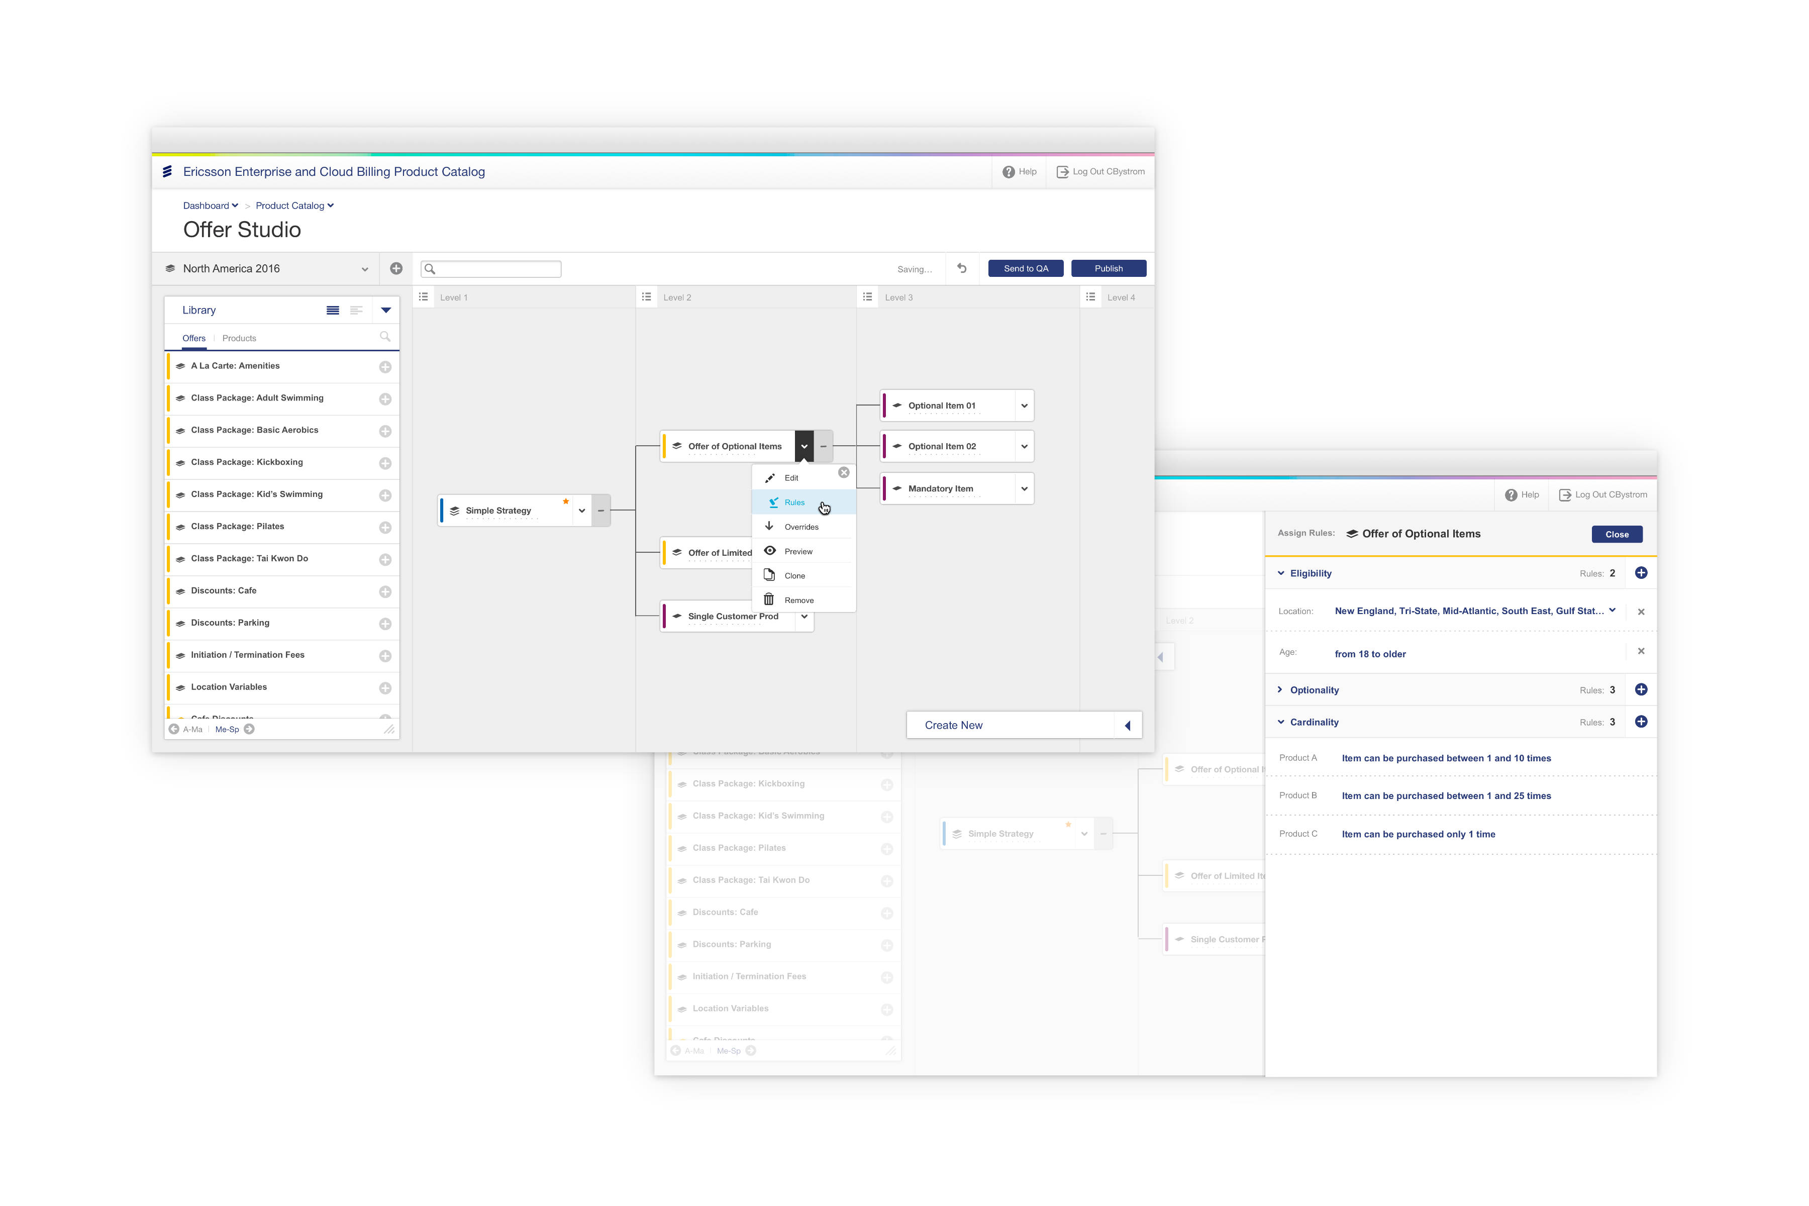Screen dimensions: 1809x1206
Task: Click the plus icon next to North America 2016
Action: point(396,268)
